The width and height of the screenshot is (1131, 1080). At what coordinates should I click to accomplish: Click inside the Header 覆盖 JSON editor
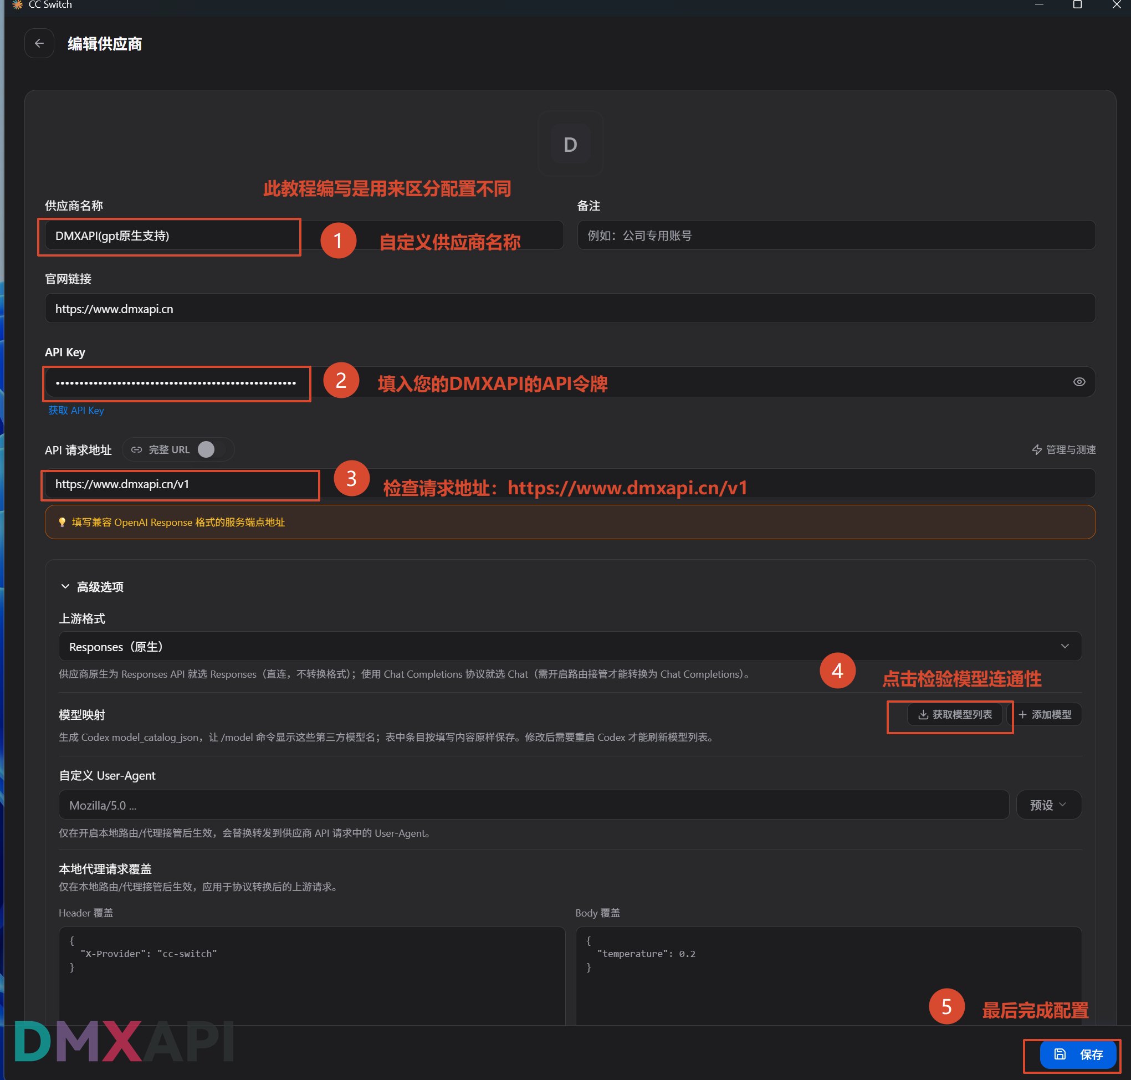(312, 976)
